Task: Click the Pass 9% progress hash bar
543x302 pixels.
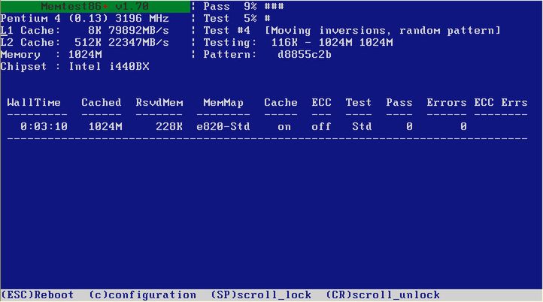Action: (275, 6)
